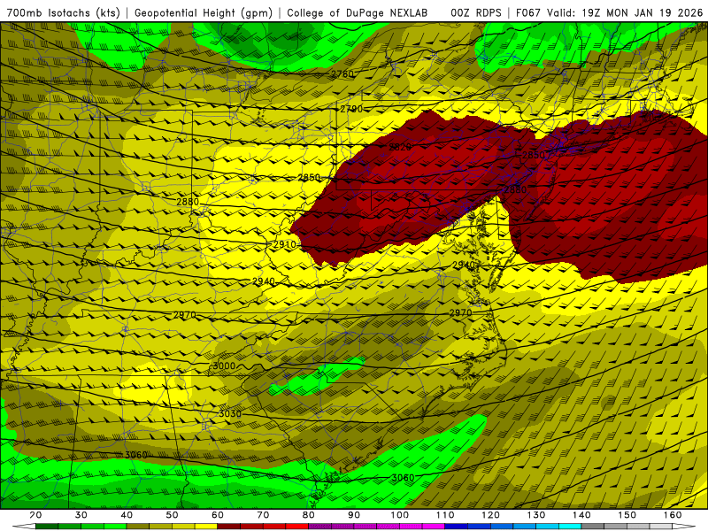Click the colorbar value 30
Screen dimensions: 708x531
point(81,515)
